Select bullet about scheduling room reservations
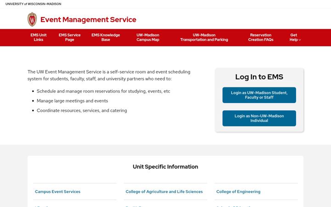 [103, 91]
